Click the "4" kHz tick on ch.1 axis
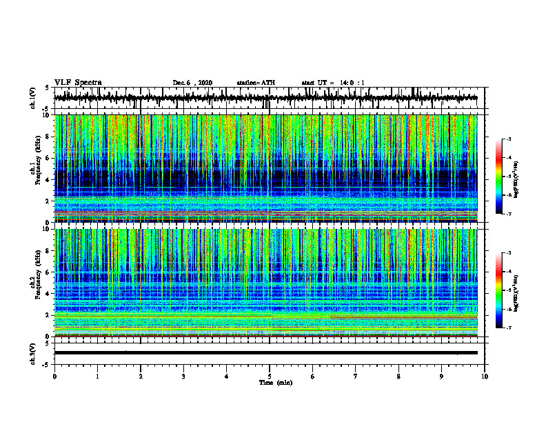The image size is (546, 422). 49,180
